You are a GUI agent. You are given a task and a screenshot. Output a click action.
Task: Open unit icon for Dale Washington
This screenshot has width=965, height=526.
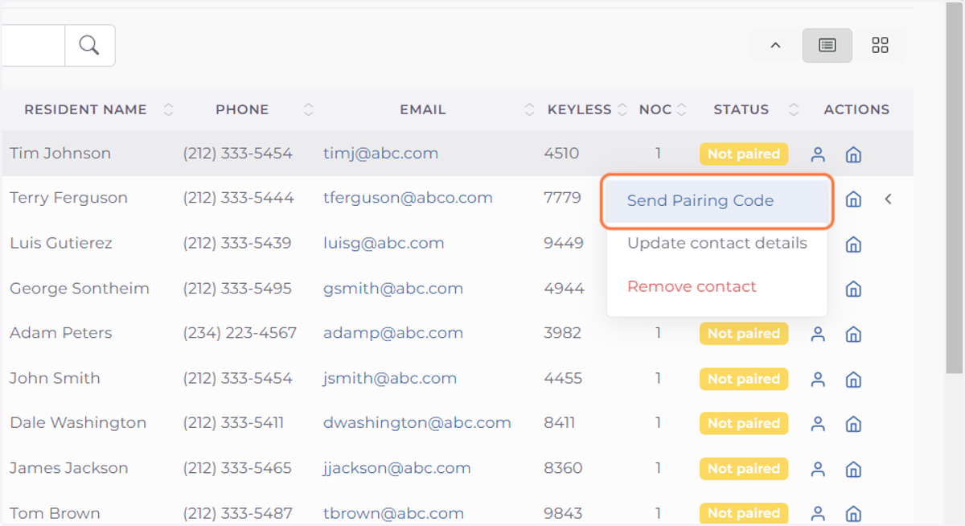point(854,424)
